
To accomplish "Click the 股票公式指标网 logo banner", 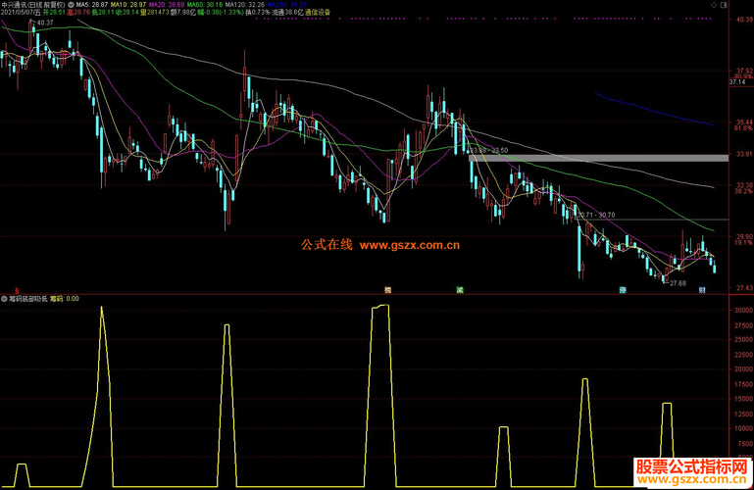I will pos(693,472).
